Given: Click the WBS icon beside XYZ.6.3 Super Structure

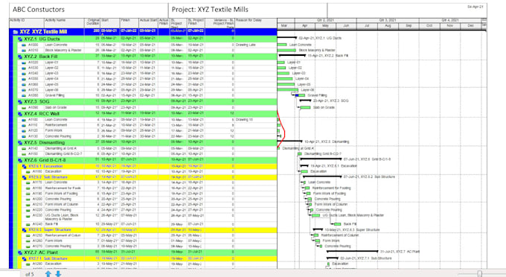Looking at the screenshot, I should pyautogui.click(x=25, y=230).
